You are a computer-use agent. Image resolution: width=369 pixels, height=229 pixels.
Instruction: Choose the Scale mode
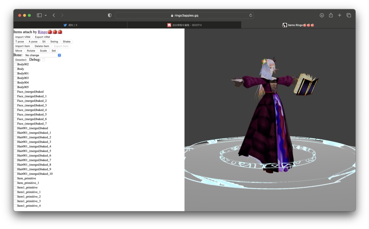[x=43, y=51]
